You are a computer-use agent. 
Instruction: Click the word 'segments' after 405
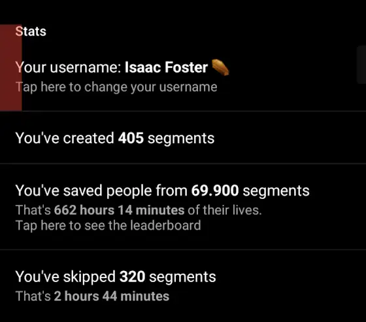[181, 138]
